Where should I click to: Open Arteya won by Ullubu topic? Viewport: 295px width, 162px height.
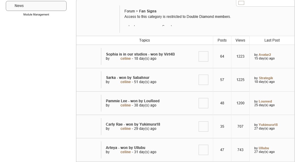pos(126,148)
